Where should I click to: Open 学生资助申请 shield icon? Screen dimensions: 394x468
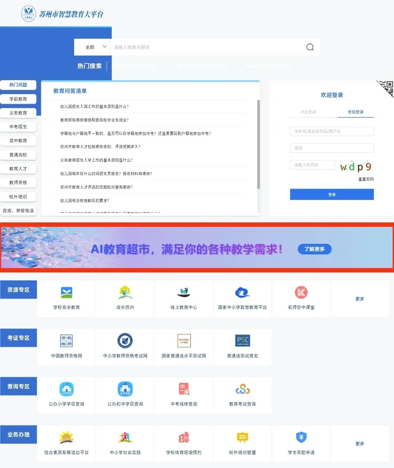301,437
